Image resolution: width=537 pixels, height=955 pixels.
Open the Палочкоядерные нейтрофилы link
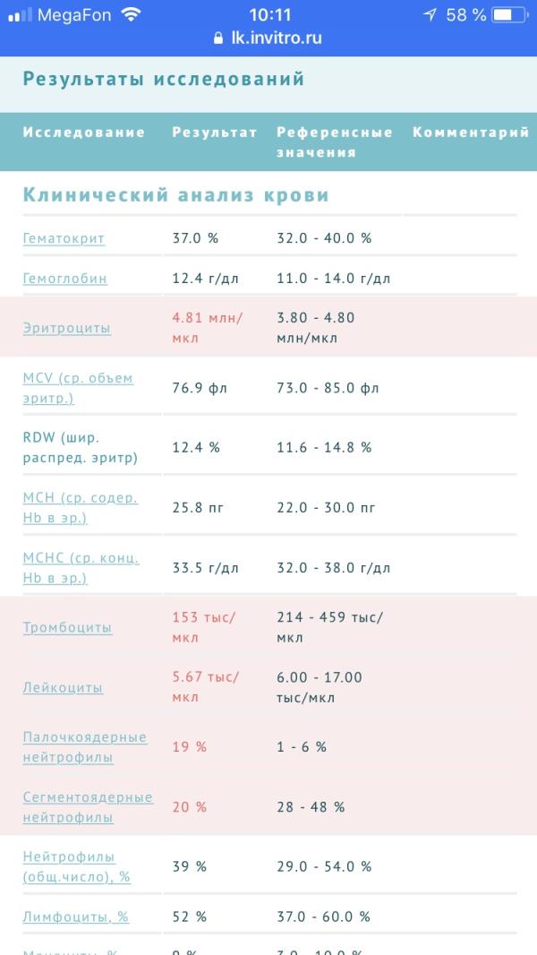(84, 747)
